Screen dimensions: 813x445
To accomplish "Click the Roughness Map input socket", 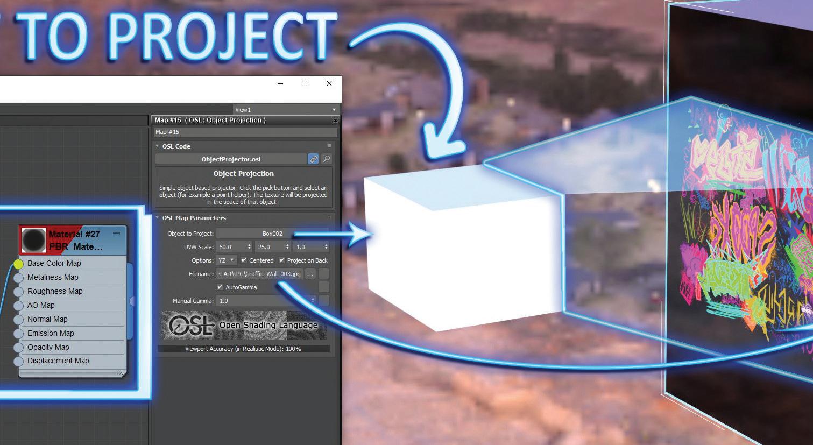I will pyautogui.click(x=18, y=292).
